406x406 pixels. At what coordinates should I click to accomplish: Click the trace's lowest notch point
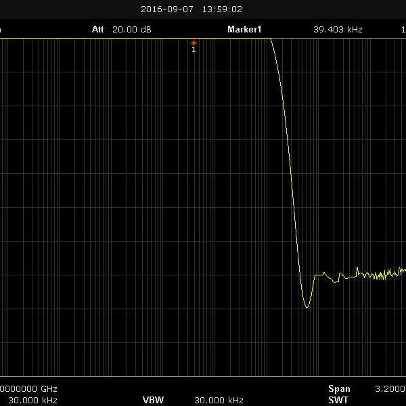(x=307, y=307)
